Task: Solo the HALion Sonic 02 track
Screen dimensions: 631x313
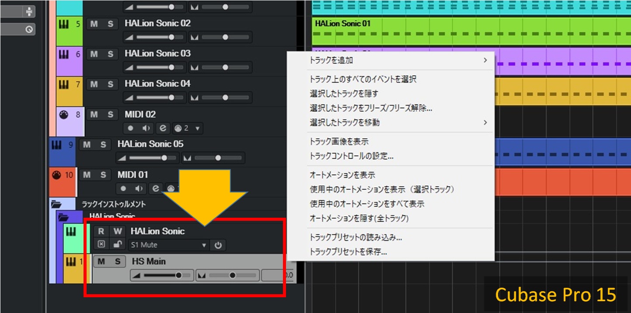Action: coord(110,24)
